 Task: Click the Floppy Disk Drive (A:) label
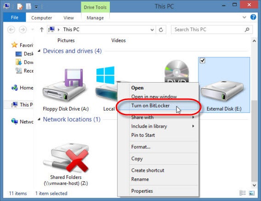(66, 109)
